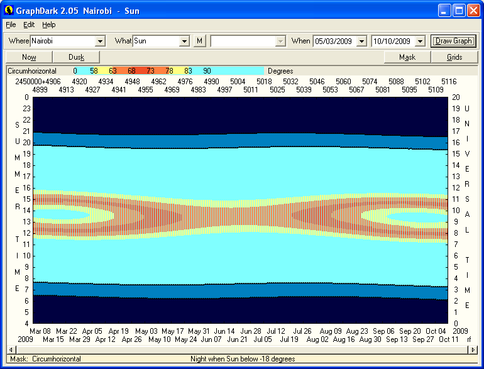Open the end date 10/10/2009 picker

tap(419, 41)
